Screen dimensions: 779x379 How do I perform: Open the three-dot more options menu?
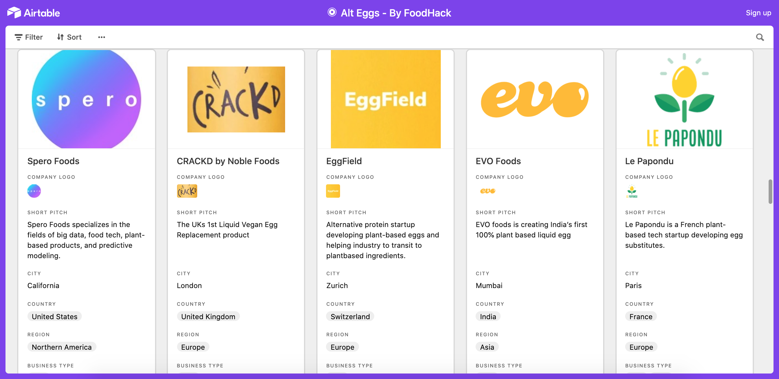tap(102, 37)
